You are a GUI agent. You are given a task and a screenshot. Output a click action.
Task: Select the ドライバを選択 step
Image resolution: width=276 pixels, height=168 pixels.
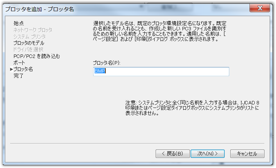pos(28,50)
